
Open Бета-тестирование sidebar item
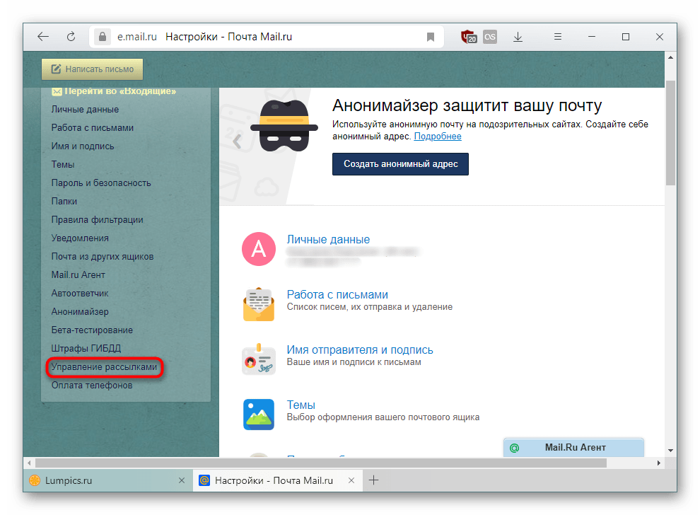coord(92,330)
